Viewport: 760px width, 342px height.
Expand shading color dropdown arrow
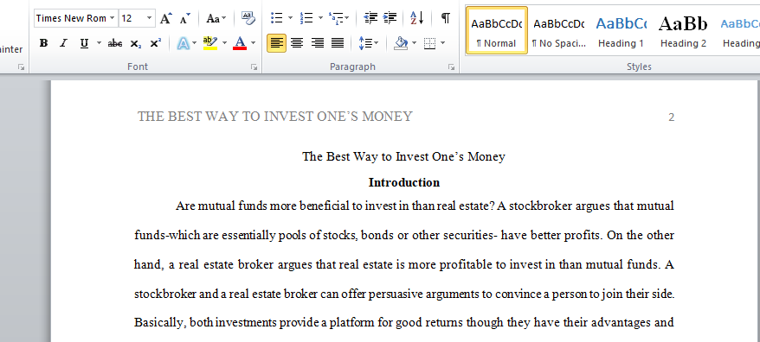(x=414, y=43)
